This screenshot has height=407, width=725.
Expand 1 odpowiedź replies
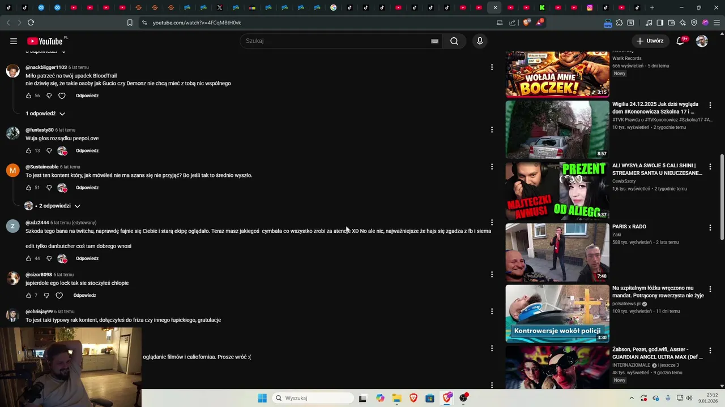[x=45, y=114]
